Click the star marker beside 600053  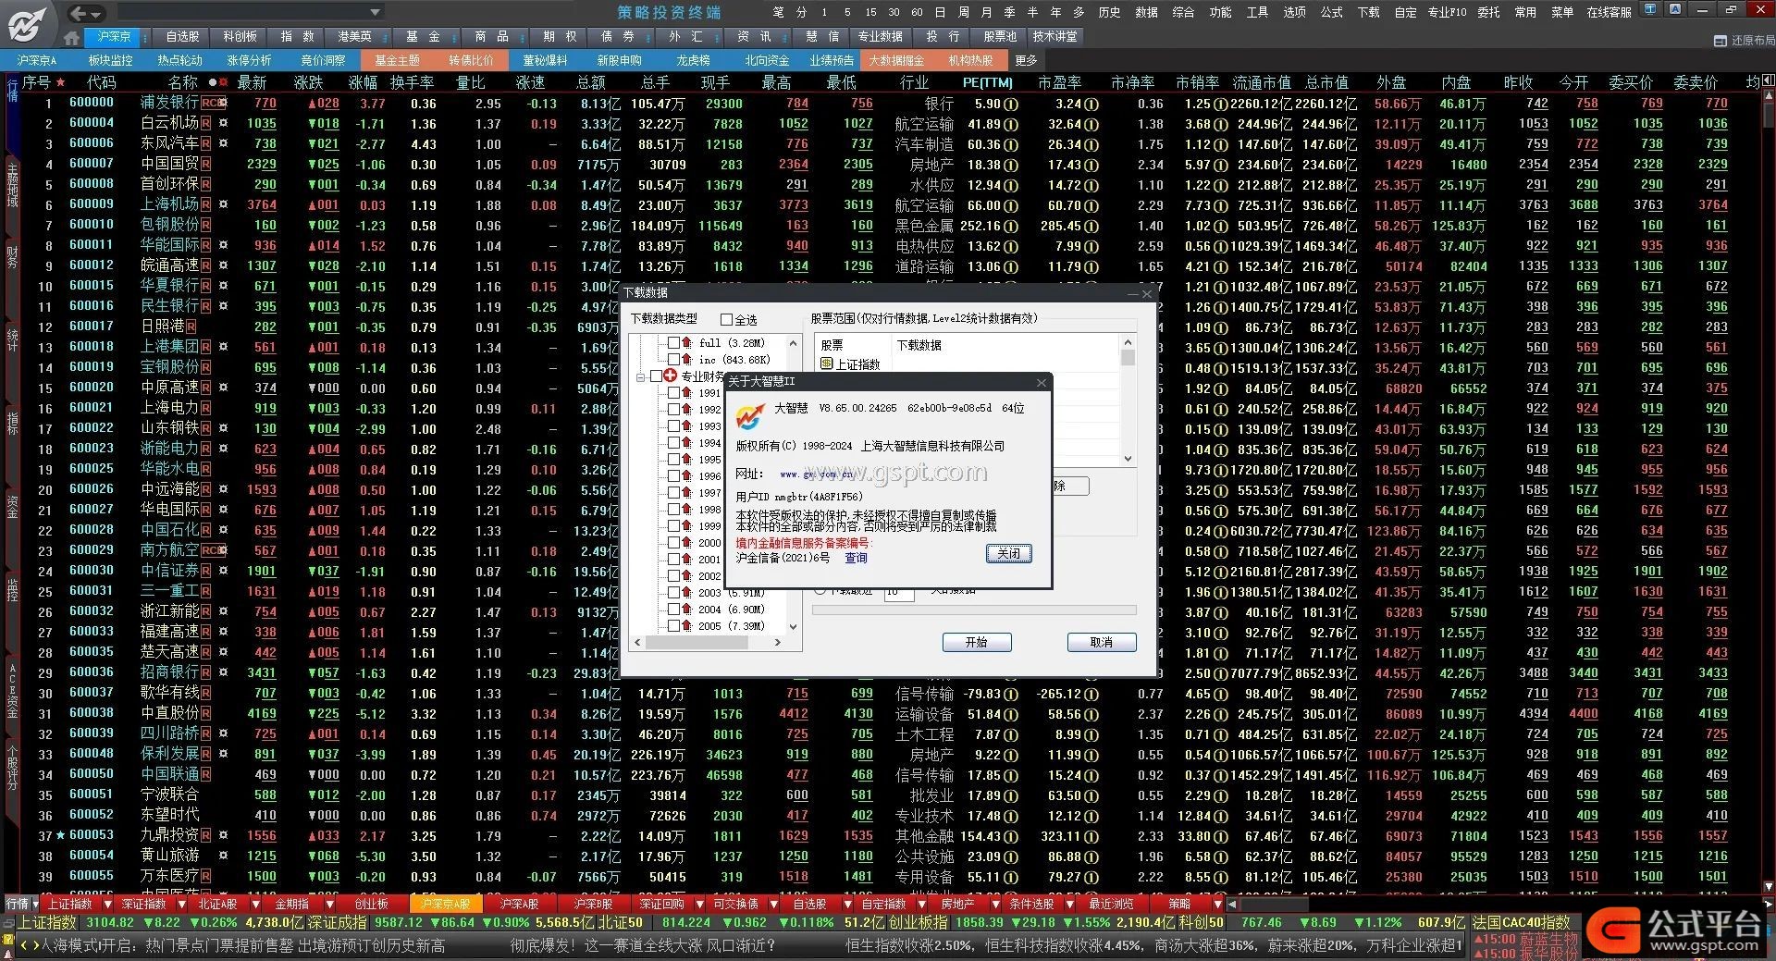click(61, 835)
